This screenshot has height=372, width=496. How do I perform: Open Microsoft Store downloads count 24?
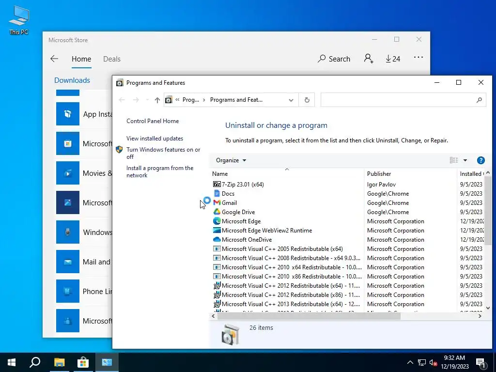pyautogui.click(x=393, y=59)
